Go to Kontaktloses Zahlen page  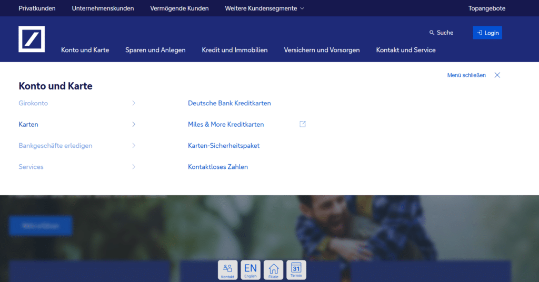217,167
